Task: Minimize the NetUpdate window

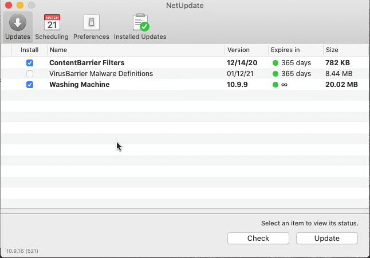Action: (x=20, y=5)
